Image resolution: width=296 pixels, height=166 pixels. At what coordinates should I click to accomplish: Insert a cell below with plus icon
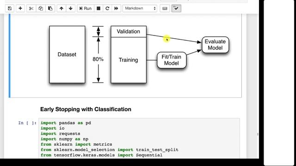[x=20, y=8]
